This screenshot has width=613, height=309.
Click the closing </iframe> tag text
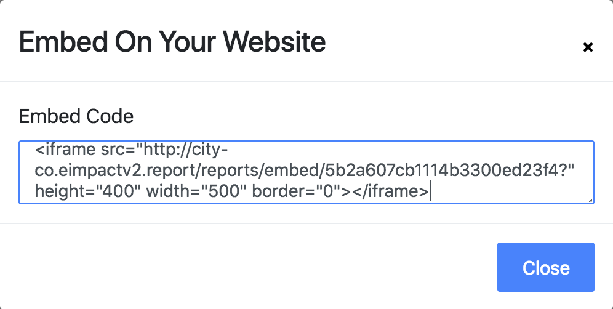coord(390,191)
